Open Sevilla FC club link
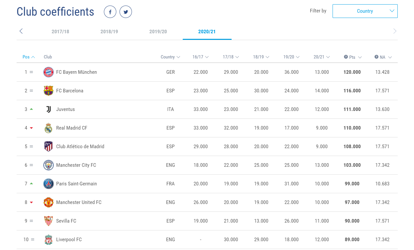Image resolution: width=414 pixels, height=250 pixels. click(66, 221)
